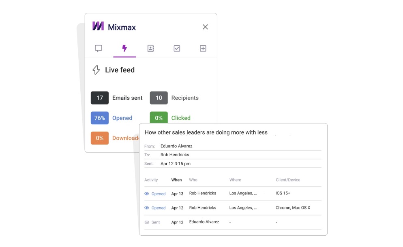Open the Opened link in the Apr 12 row

(158, 208)
